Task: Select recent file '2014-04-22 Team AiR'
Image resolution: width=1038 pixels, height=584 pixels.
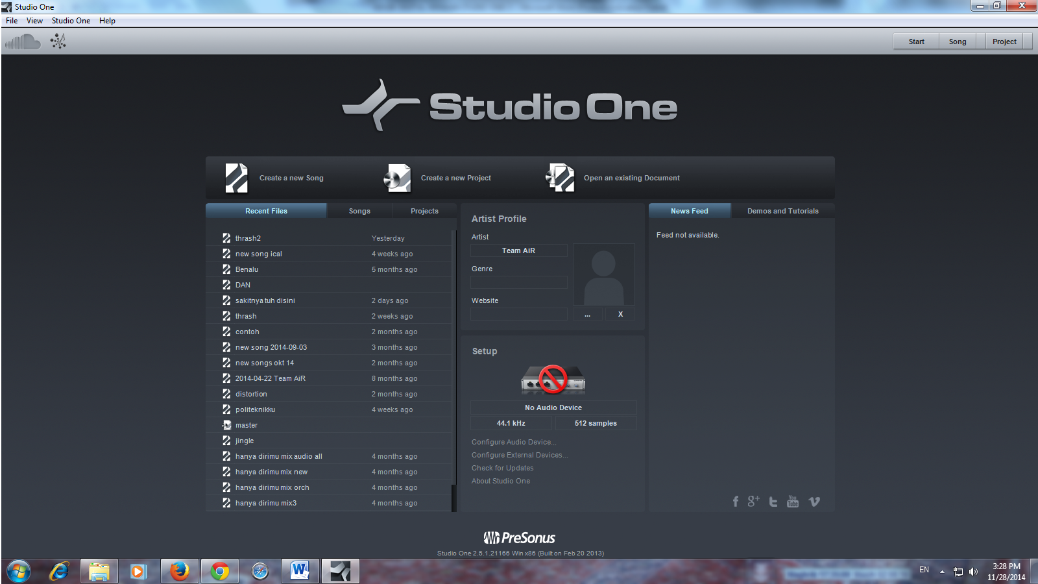Action: coord(328,378)
